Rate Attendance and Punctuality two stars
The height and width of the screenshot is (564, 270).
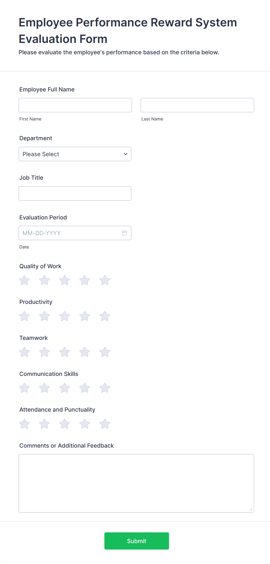point(44,424)
